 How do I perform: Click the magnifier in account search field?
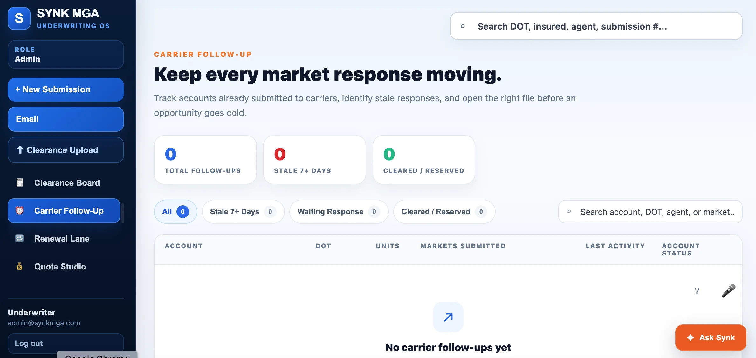coord(569,212)
